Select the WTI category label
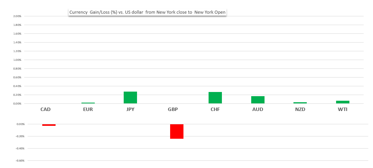Image resolution: width=373 pixels, height=168 pixels. click(x=343, y=109)
